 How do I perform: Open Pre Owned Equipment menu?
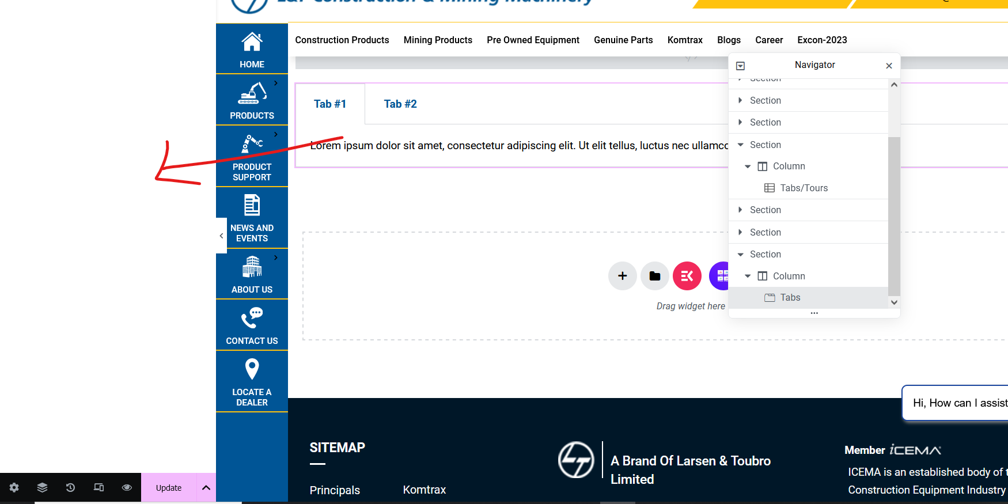(533, 40)
